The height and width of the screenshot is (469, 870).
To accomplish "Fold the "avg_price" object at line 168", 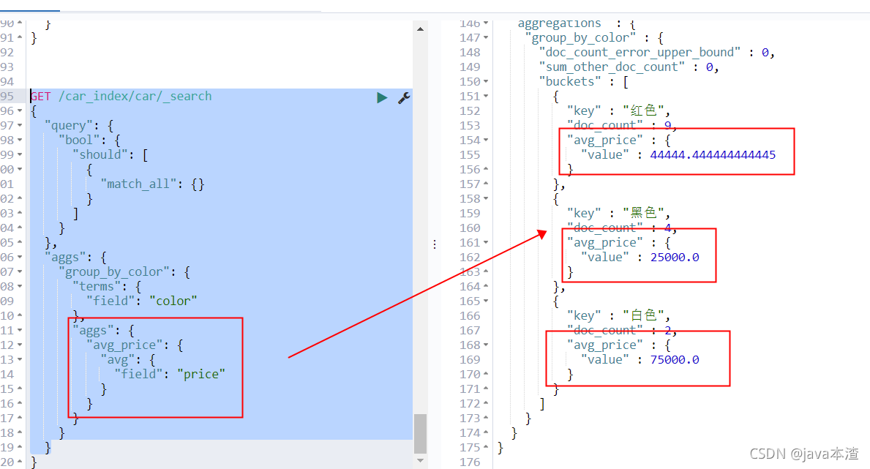I will coord(486,345).
